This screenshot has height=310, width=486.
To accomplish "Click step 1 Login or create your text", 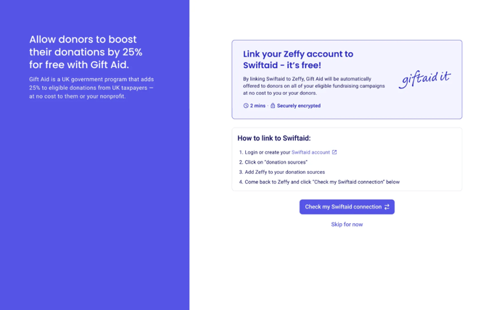I will pyautogui.click(x=265, y=152).
